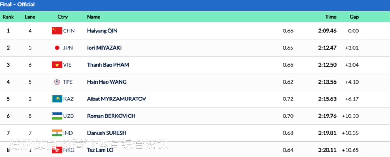Open Iori MIYAZAKI's athlete link
This screenshot has height=157, width=390.
(104, 48)
